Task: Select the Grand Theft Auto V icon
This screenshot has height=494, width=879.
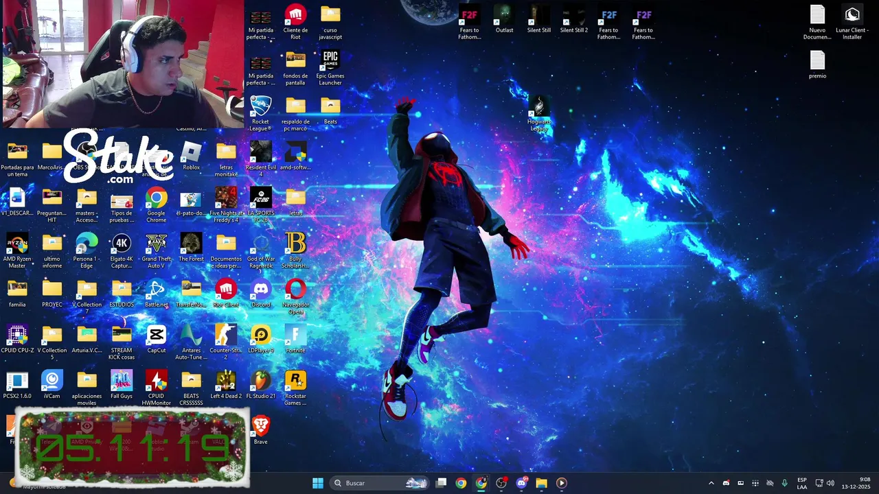Action: point(156,251)
